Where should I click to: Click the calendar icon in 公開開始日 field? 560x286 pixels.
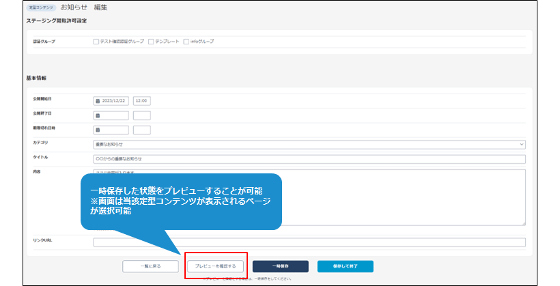point(98,101)
